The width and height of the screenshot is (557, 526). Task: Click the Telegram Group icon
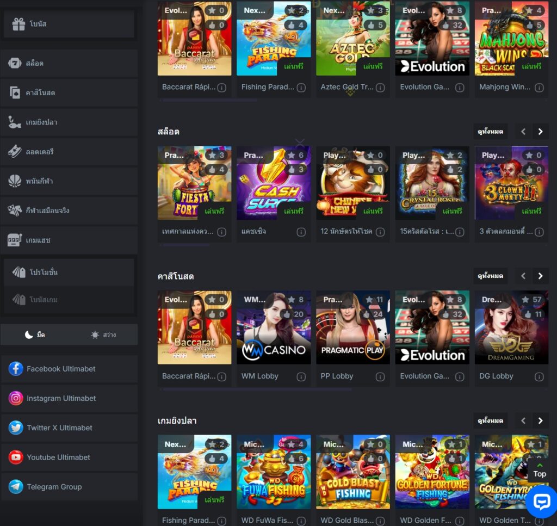point(16,487)
